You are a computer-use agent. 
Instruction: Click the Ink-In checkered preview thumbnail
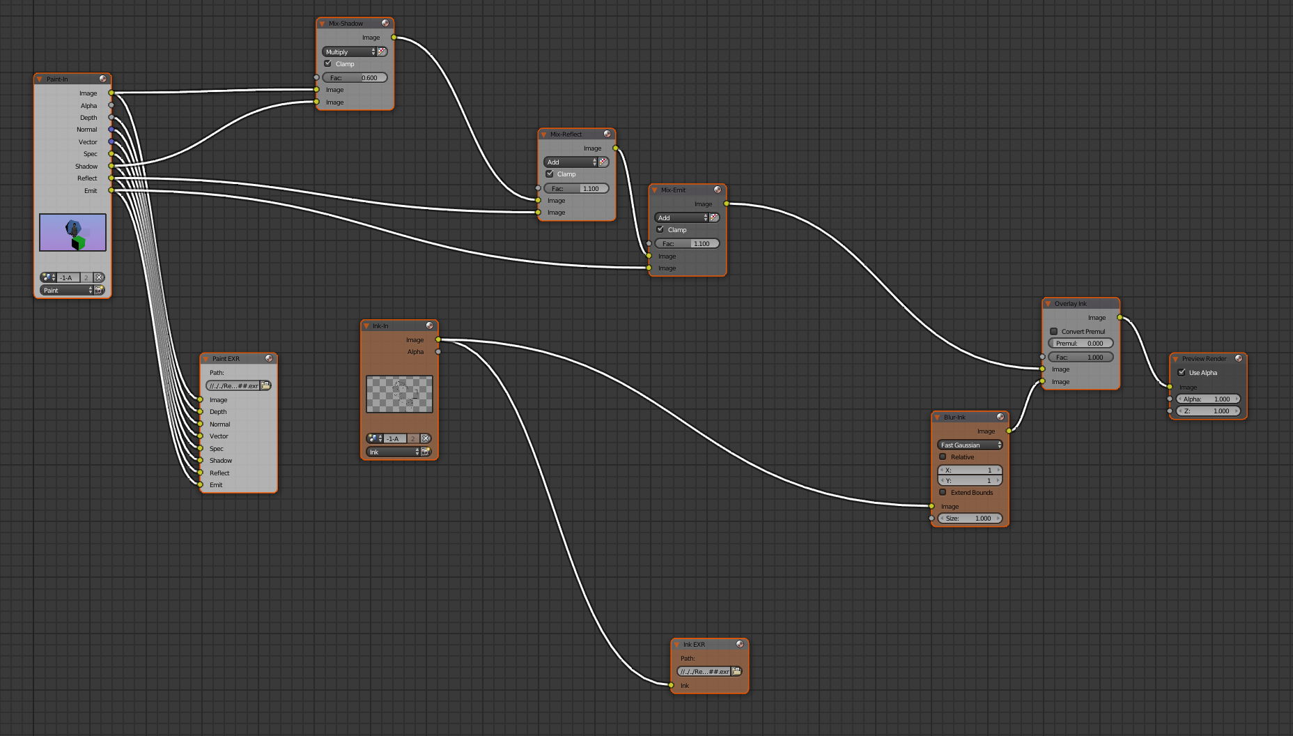click(x=399, y=394)
